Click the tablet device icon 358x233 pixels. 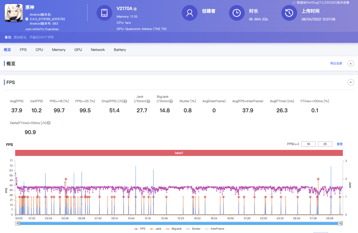pyautogui.click(x=104, y=13)
